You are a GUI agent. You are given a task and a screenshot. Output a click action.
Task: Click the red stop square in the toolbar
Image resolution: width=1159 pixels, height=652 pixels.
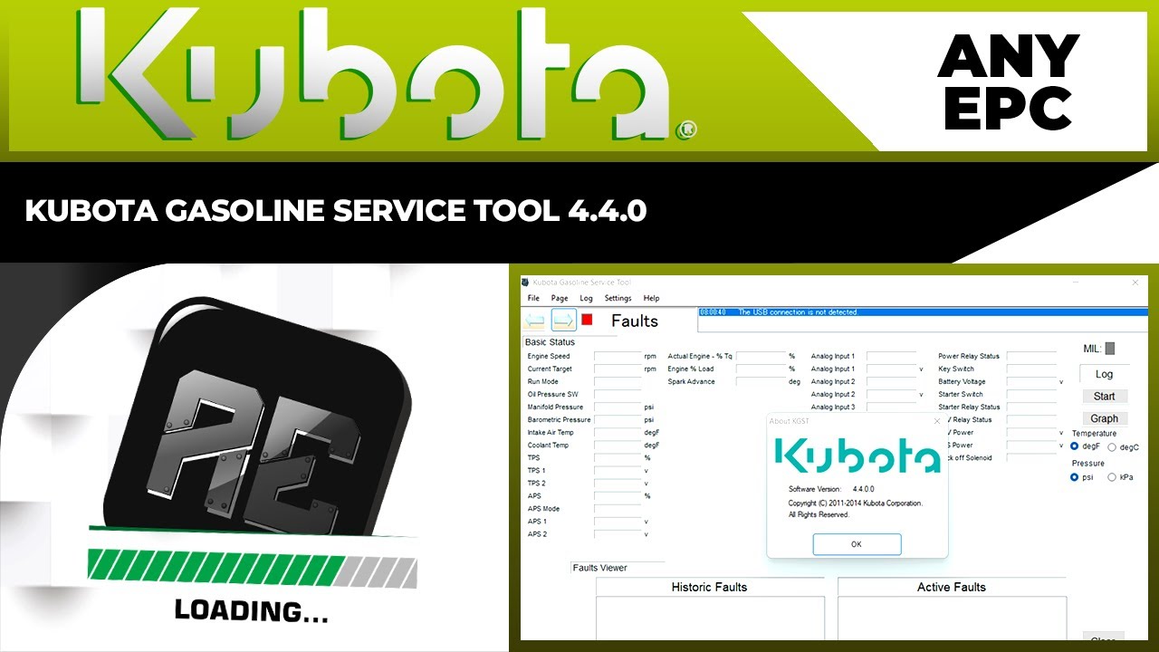pyautogui.click(x=587, y=320)
